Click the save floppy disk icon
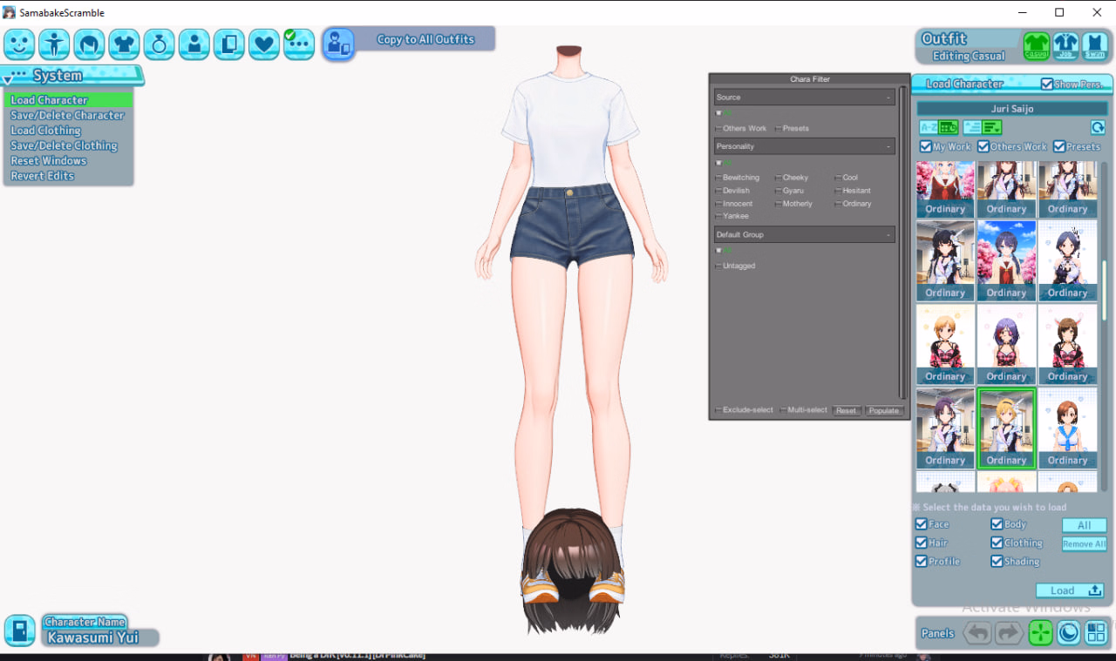The width and height of the screenshot is (1116, 661). [x=19, y=631]
